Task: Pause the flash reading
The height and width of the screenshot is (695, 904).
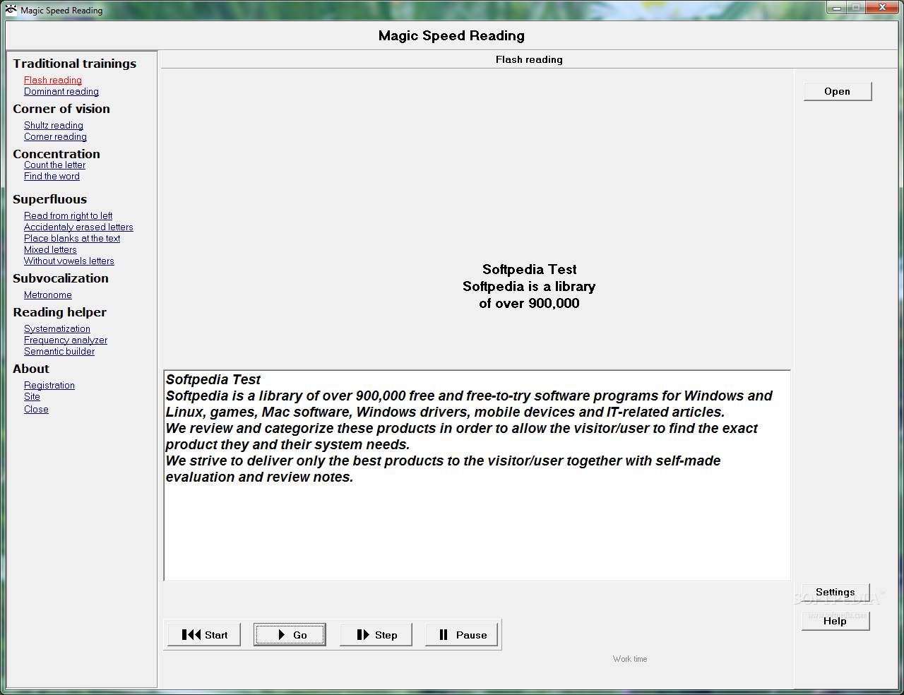Action: 461,635
